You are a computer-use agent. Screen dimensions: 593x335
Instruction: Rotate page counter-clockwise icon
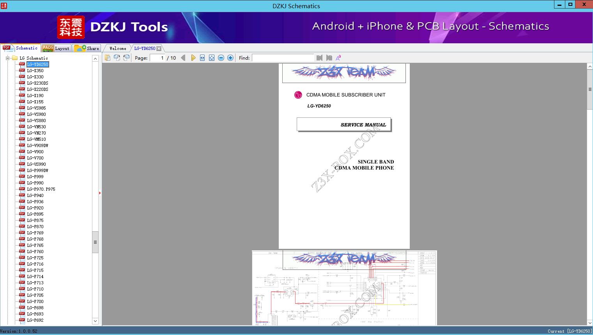[126, 58]
